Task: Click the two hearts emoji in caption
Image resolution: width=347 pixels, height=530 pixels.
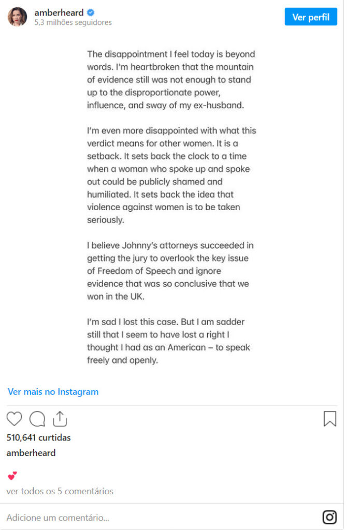Action: point(12,475)
